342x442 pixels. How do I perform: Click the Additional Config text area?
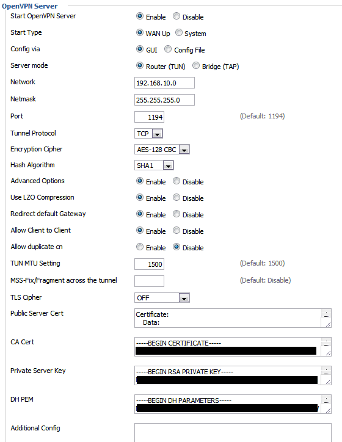(233, 432)
